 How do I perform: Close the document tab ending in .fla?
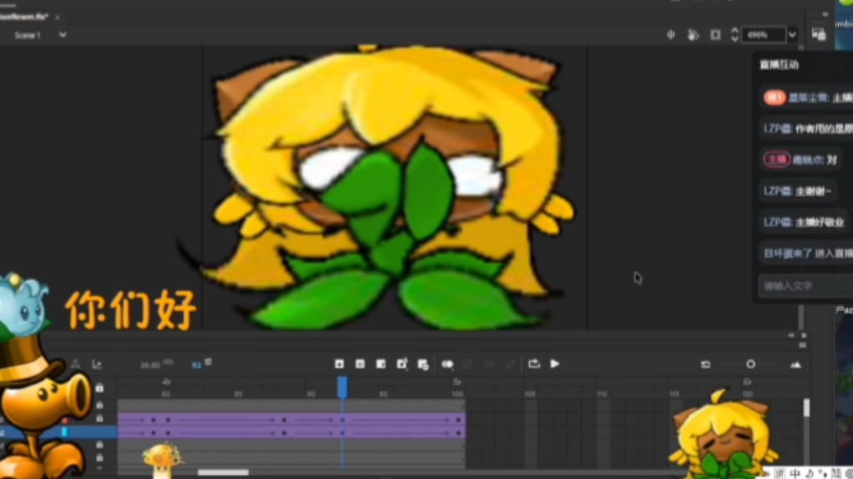(x=57, y=17)
